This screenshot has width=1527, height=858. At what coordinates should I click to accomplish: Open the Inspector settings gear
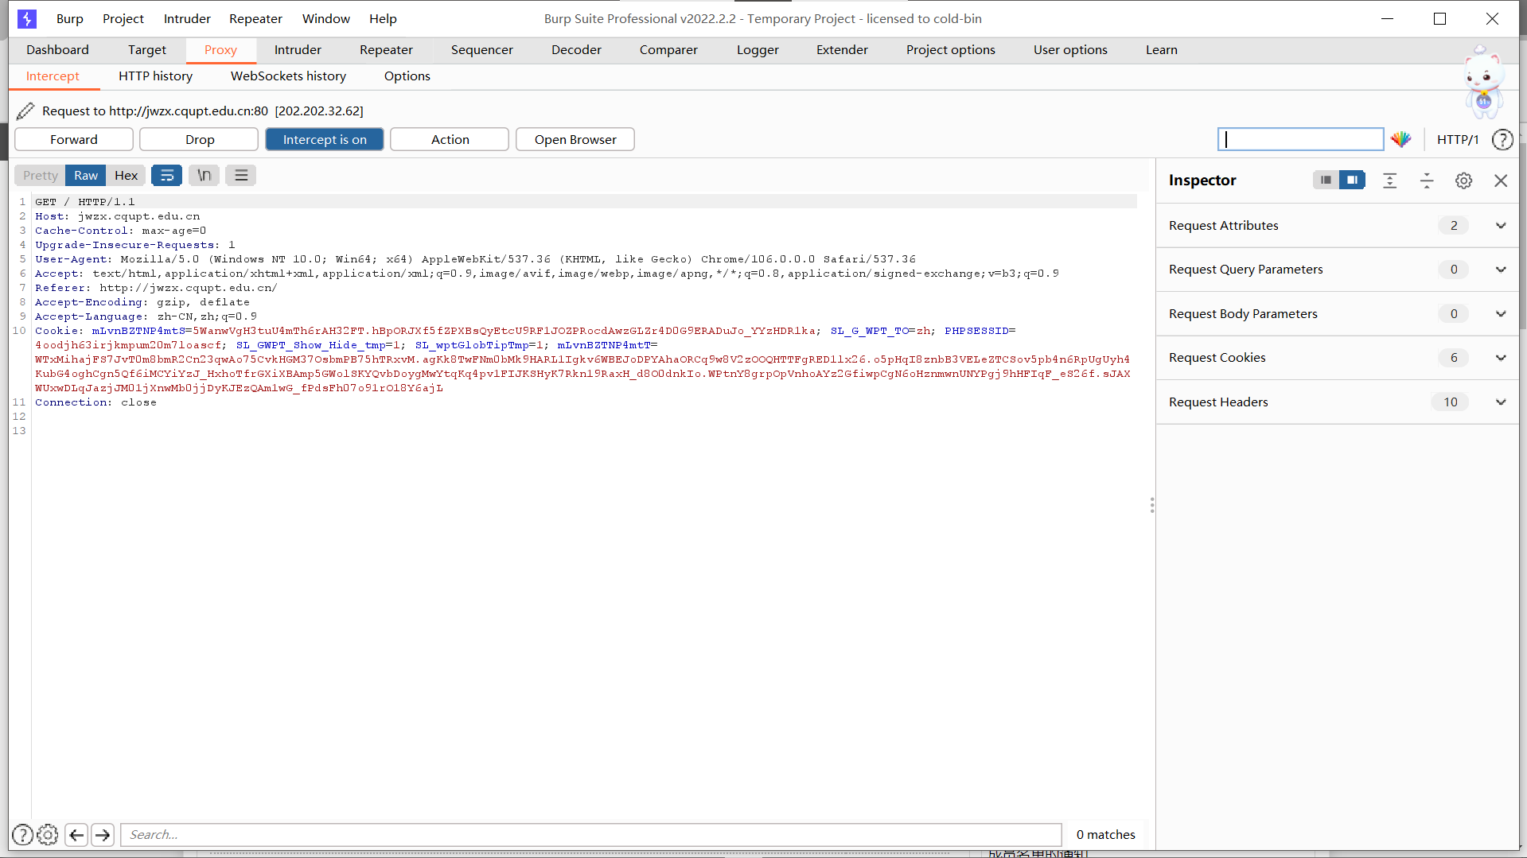click(1463, 181)
